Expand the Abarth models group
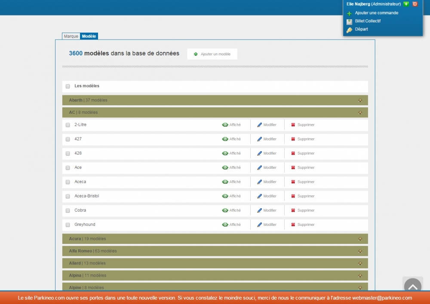Viewport: 430px width, 304px height. point(360,100)
